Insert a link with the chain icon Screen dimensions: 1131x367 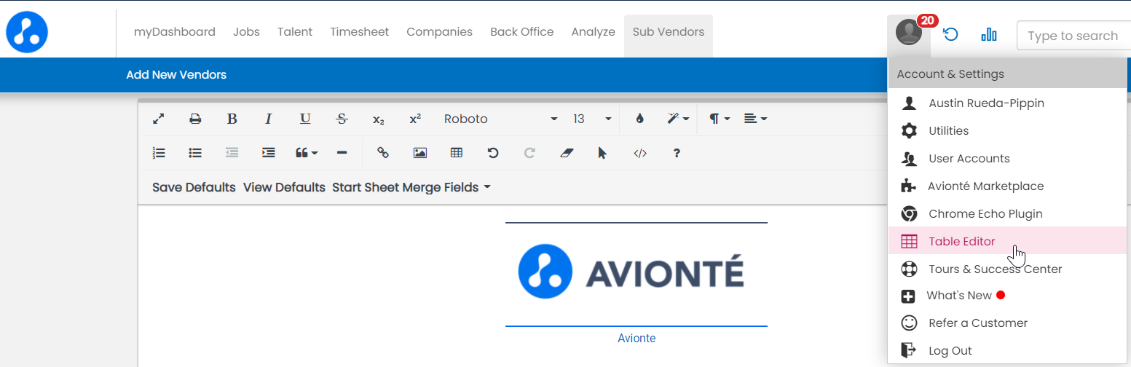point(382,153)
